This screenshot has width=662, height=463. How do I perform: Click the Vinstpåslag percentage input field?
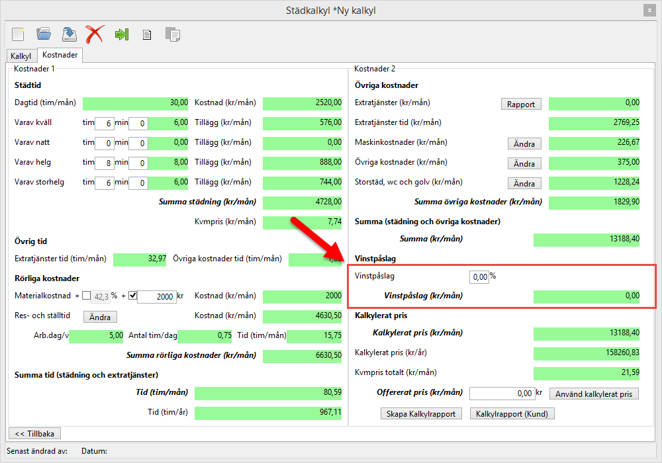(479, 276)
